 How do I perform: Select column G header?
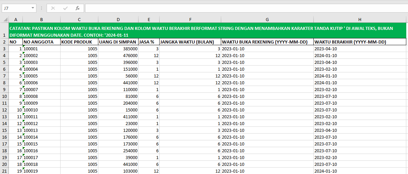tap(267, 19)
